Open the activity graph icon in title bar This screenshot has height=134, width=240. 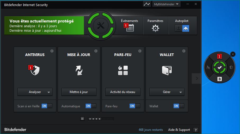[147, 4]
